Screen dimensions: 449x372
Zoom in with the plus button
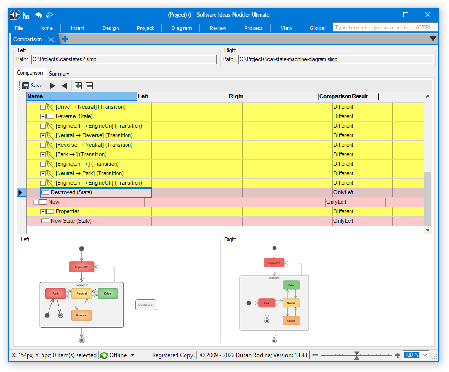tap(398, 355)
